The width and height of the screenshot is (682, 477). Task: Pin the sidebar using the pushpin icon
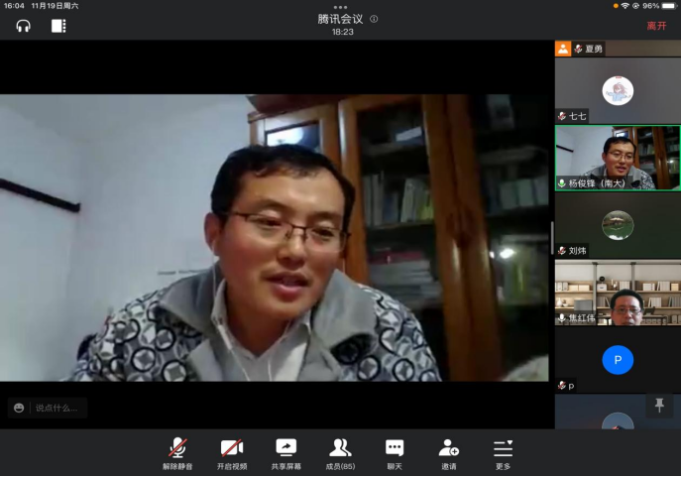click(x=657, y=404)
